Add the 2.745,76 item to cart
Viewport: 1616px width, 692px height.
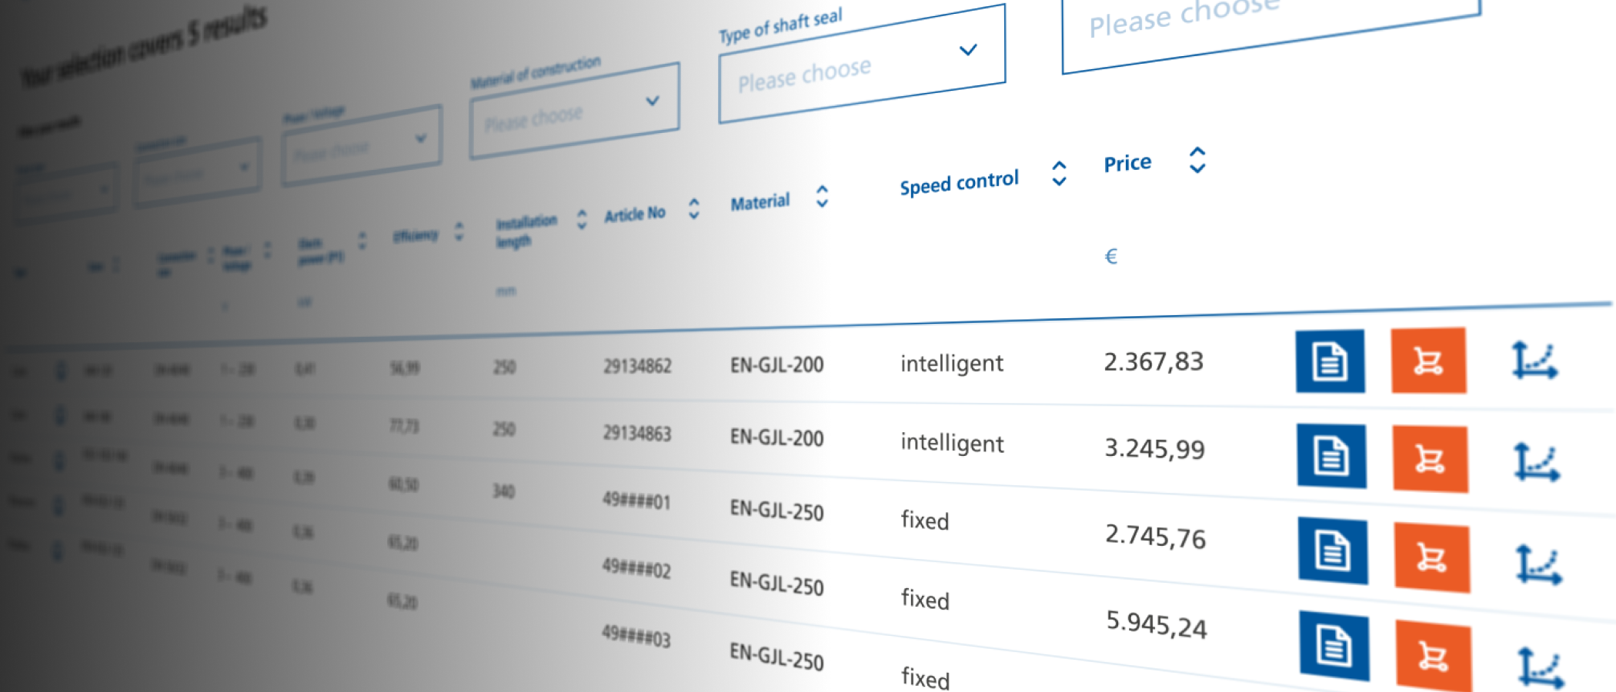(1431, 557)
